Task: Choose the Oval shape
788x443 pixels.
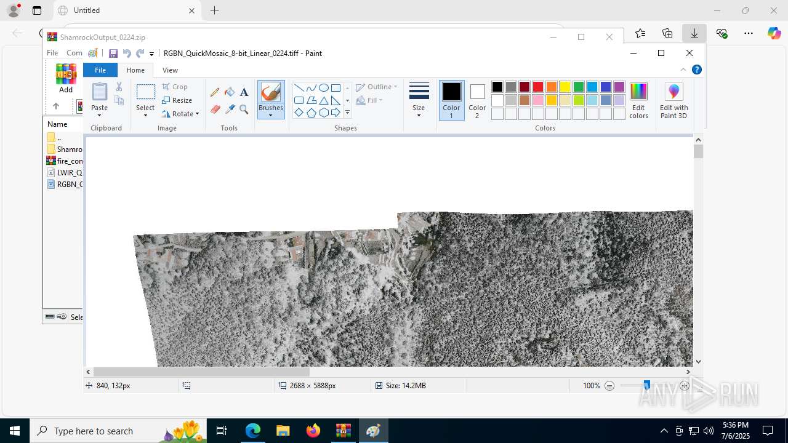Action: pyautogui.click(x=323, y=87)
